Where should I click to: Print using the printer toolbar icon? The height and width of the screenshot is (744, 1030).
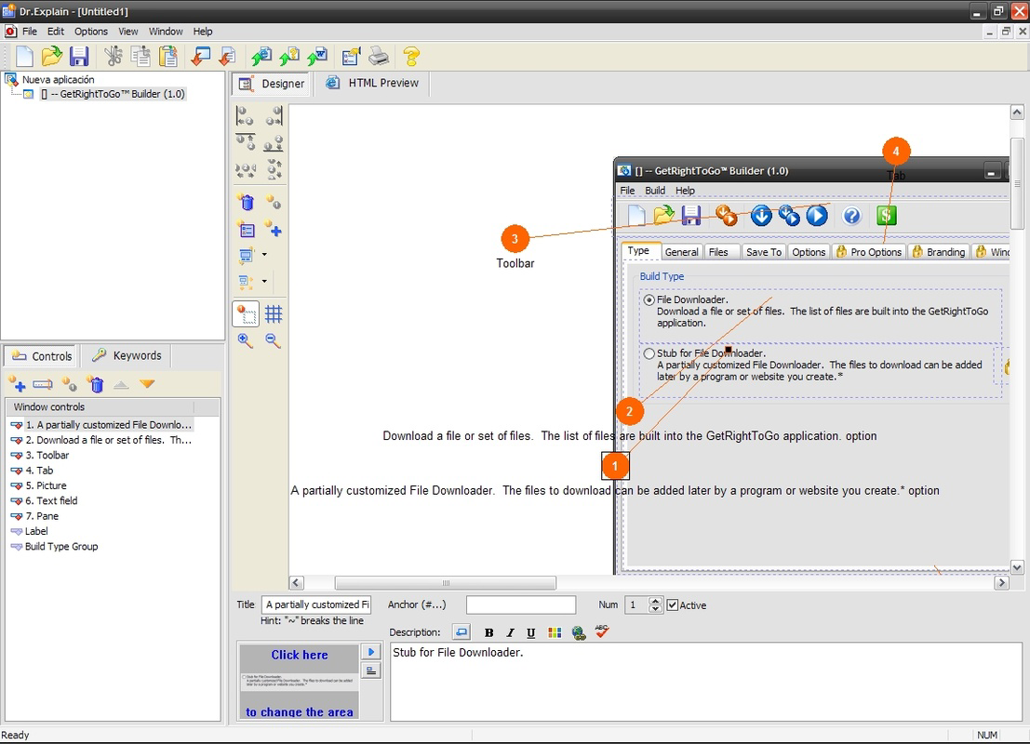pyautogui.click(x=379, y=57)
